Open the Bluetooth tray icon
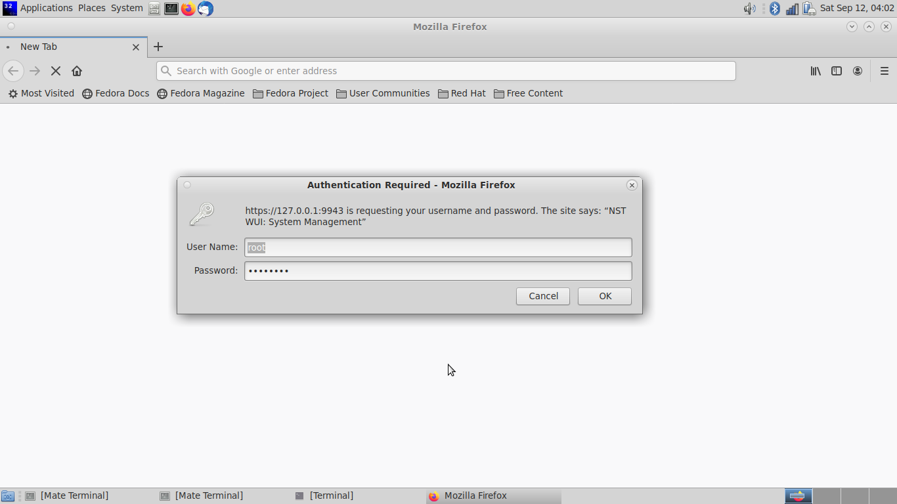This screenshot has height=504, width=897. (775, 9)
